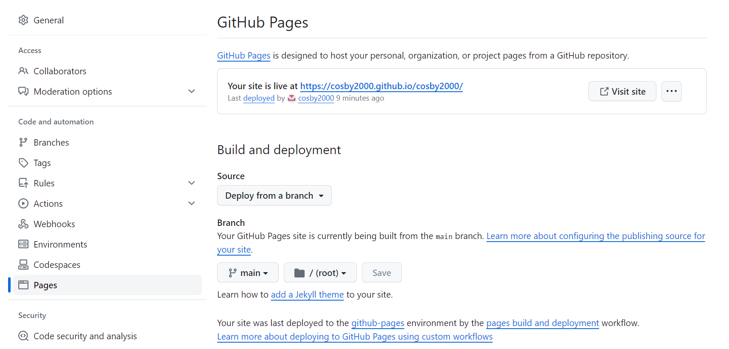Click the General gear icon
729x349 pixels.
coord(23,20)
